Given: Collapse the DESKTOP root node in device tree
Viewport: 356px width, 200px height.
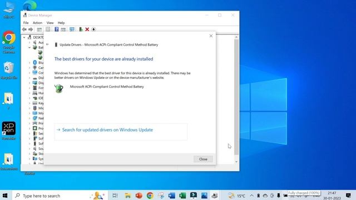Looking at the screenshot, I should 24,37.
